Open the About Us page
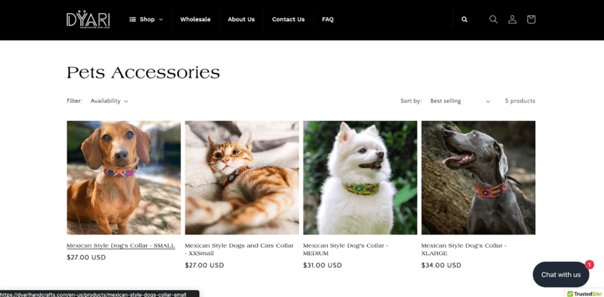This screenshot has height=297, width=604. pyautogui.click(x=241, y=19)
